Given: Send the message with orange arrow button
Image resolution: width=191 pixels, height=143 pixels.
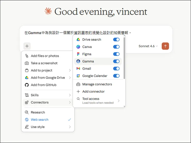Looking at the screenshot, I should (x=165, y=46).
